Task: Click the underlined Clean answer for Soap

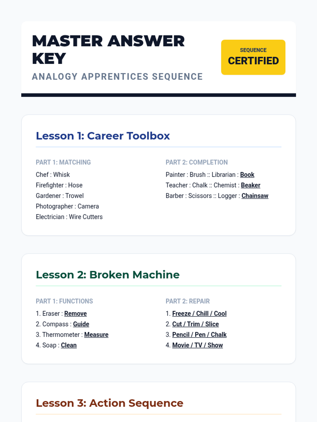Action: click(x=69, y=345)
